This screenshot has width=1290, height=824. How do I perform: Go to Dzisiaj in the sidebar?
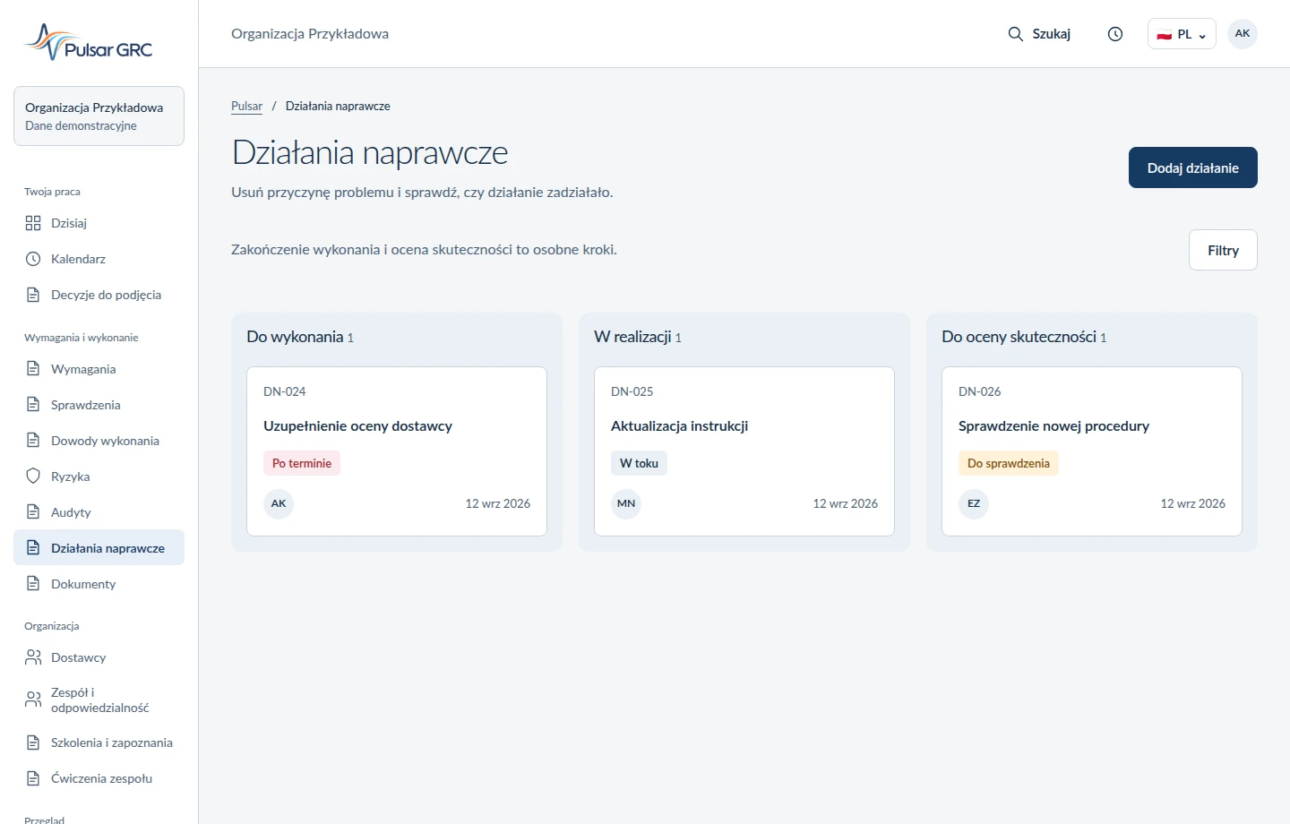(x=99, y=223)
